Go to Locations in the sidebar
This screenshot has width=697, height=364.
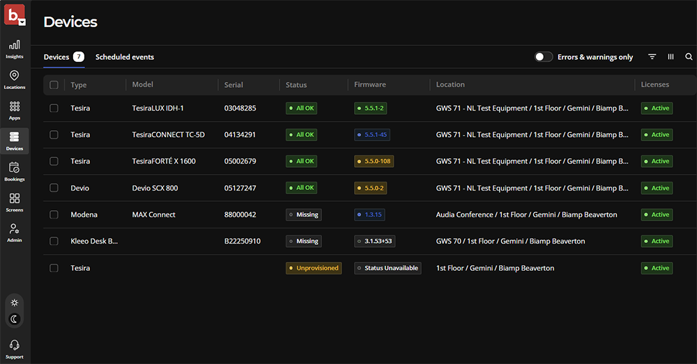pyautogui.click(x=14, y=80)
